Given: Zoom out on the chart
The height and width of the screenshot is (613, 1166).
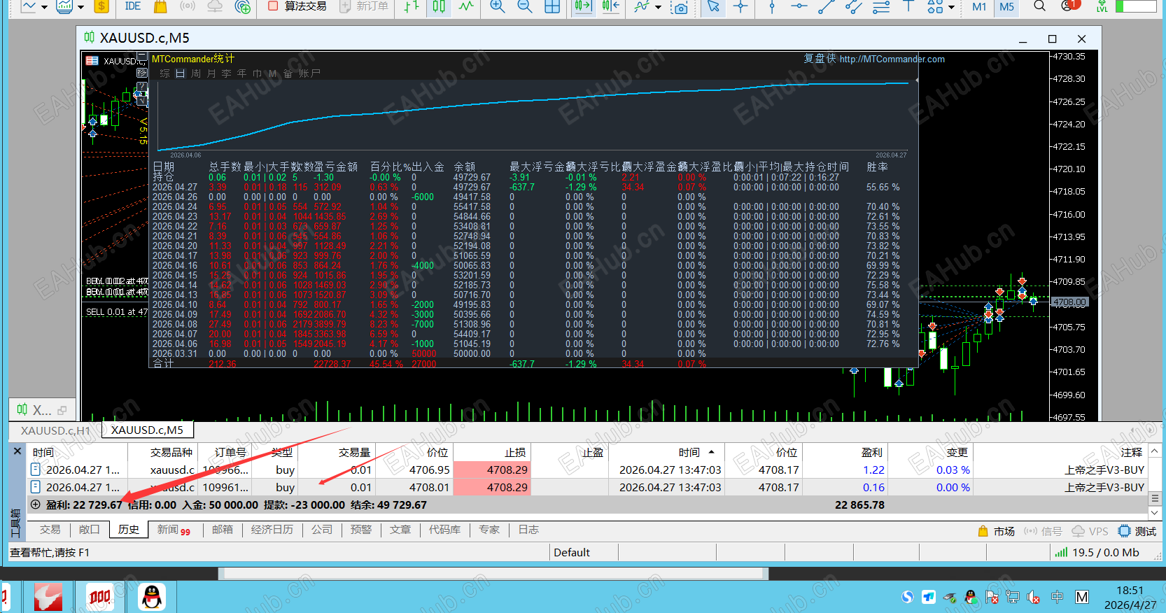Looking at the screenshot, I should 525,6.
